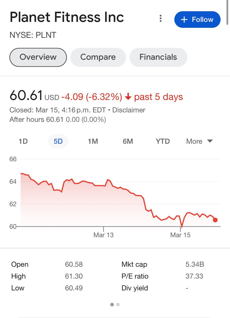Open the Financials tab
230x318 pixels.
pos(158,57)
